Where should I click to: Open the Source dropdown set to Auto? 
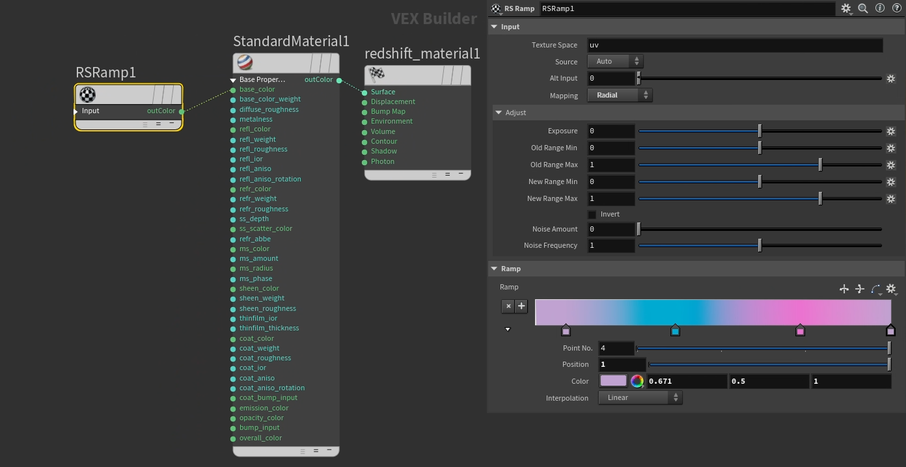(615, 61)
